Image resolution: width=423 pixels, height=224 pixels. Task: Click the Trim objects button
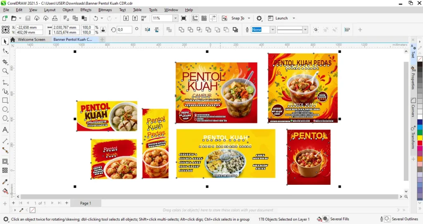[190, 30]
